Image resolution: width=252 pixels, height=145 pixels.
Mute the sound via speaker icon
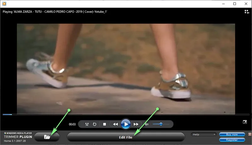[146, 124]
